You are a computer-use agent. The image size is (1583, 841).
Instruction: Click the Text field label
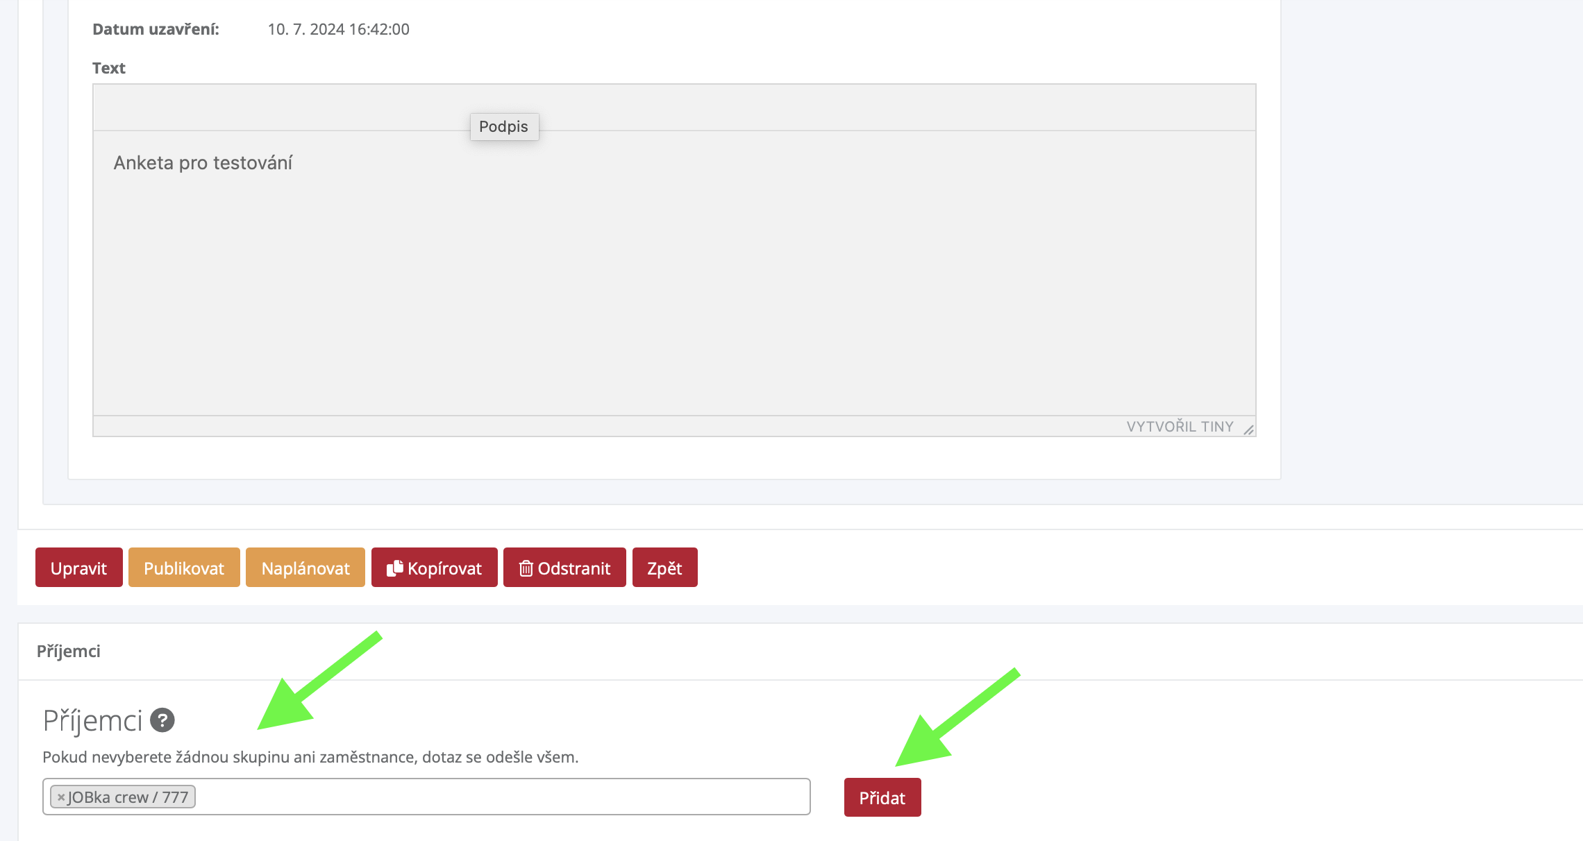click(x=108, y=68)
